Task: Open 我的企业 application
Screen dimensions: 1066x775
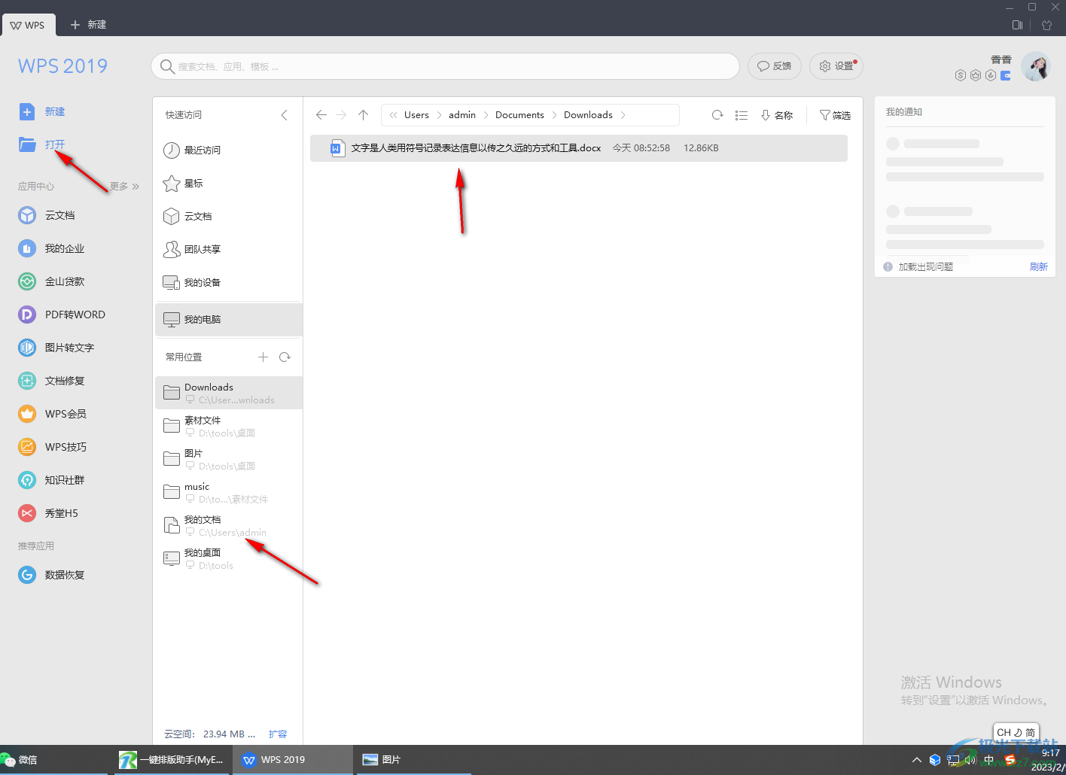Action: click(51, 248)
